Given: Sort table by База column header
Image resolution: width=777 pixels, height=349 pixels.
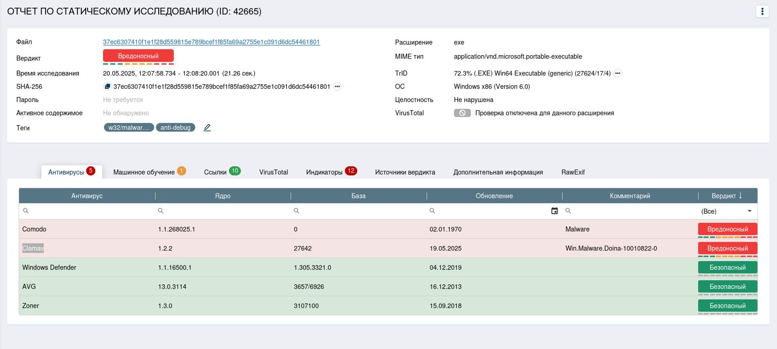Looking at the screenshot, I should click(359, 196).
